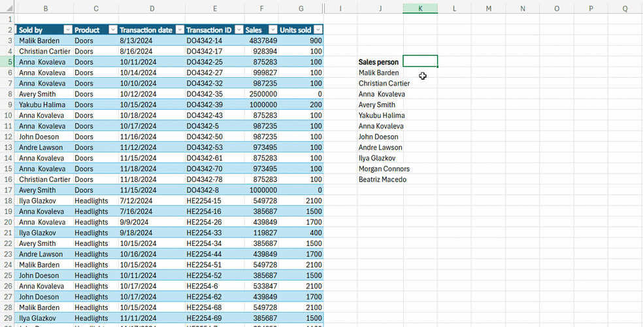Open the Product column filter dropdown
The image size is (643, 327).
pyautogui.click(x=112, y=30)
